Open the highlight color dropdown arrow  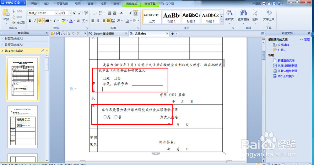(x=67, y=21)
